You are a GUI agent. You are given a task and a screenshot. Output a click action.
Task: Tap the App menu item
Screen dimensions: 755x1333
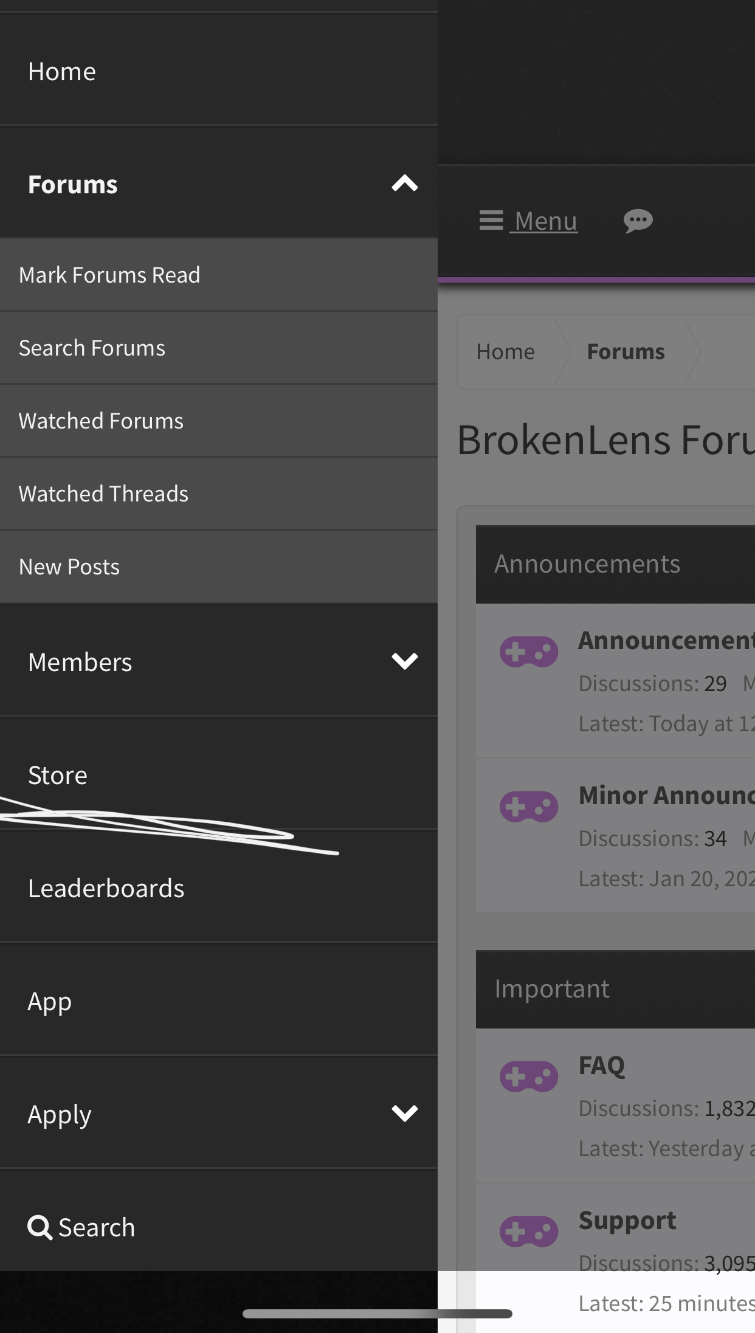(219, 1001)
